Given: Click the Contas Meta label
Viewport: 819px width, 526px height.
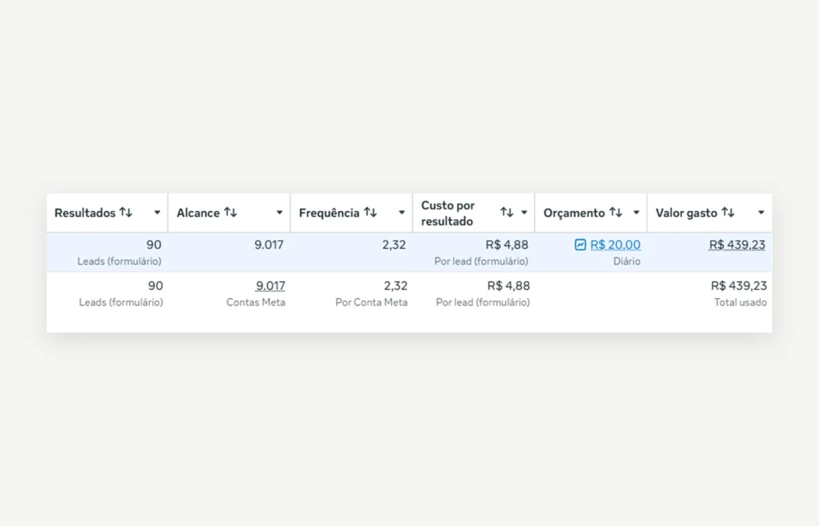Looking at the screenshot, I should [x=256, y=302].
